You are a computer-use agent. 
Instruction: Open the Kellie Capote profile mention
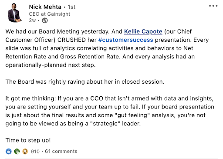(x=143, y=31)
